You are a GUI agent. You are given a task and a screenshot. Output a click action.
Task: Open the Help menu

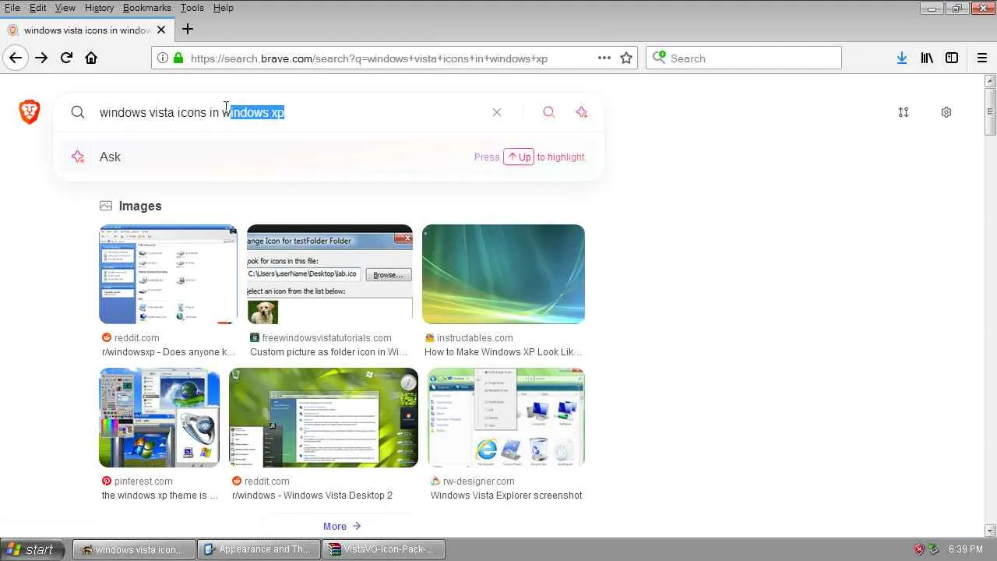223,8
